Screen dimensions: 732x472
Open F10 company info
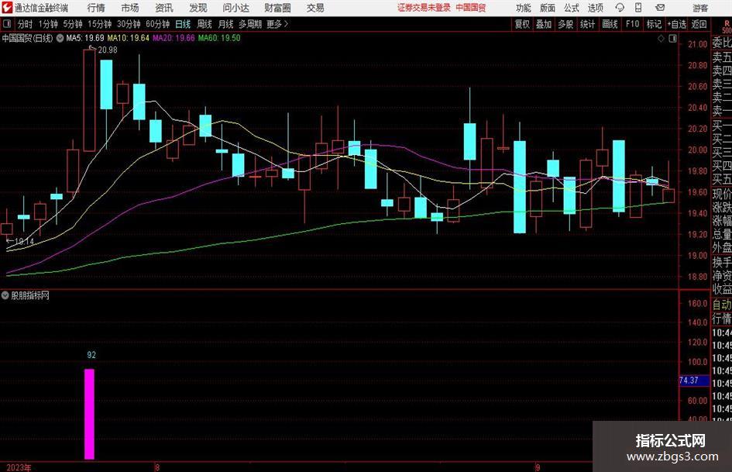coord(633,24)
